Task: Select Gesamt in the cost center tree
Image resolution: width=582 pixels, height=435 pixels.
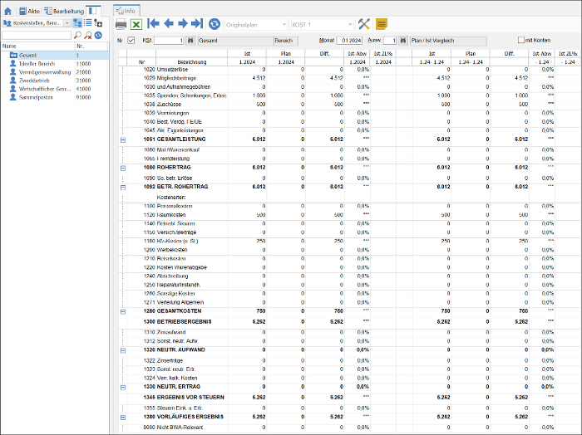Action: [x=27, y=56]
